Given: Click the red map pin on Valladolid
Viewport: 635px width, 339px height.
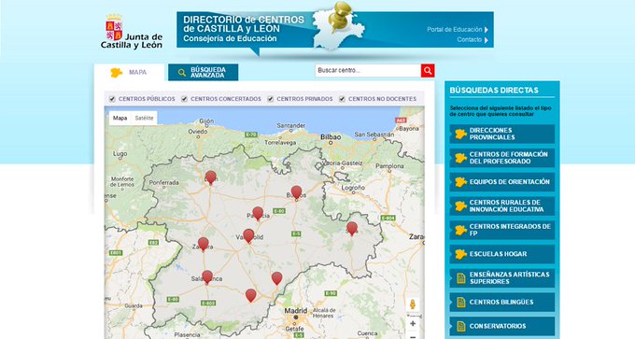Looking at the screenshot, I should coord(248,235).
